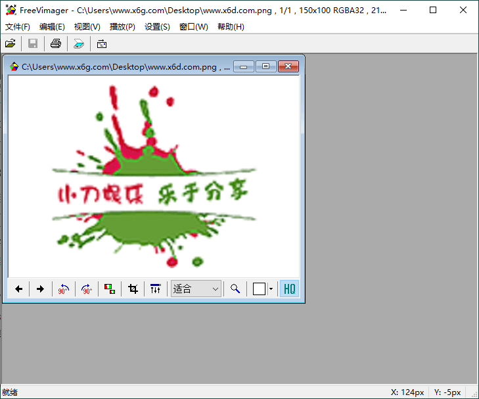
Task: Rotate image 90° clockwise
Action: pyautogui.click(x=86, y=289)
